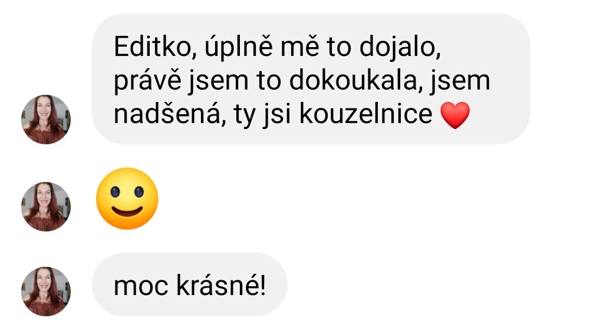Select the avatar beside "moc krásné!" message
Image resolution: width=590 pixels, height=331 pixels.
pos(46,291)
